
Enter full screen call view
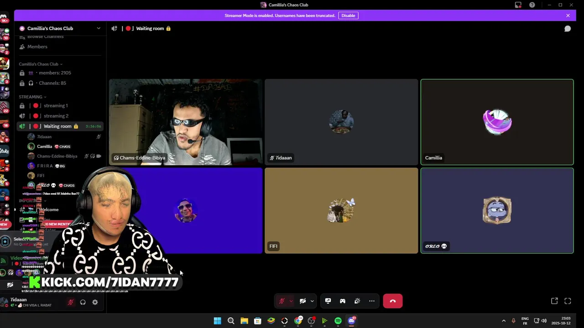click(x=568, y=301)
